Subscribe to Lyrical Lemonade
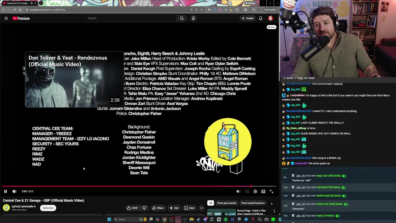This screenshot has height=223, width=396. [48, 208]
